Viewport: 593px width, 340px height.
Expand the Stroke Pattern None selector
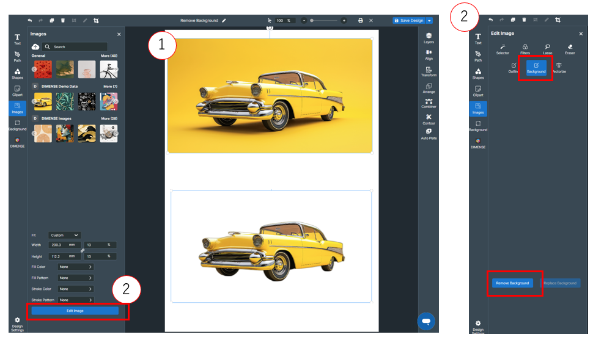click(75, 300)
